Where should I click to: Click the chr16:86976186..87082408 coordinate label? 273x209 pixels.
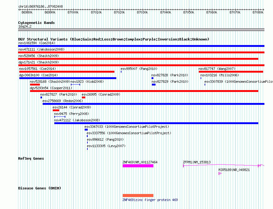(40, 6)
